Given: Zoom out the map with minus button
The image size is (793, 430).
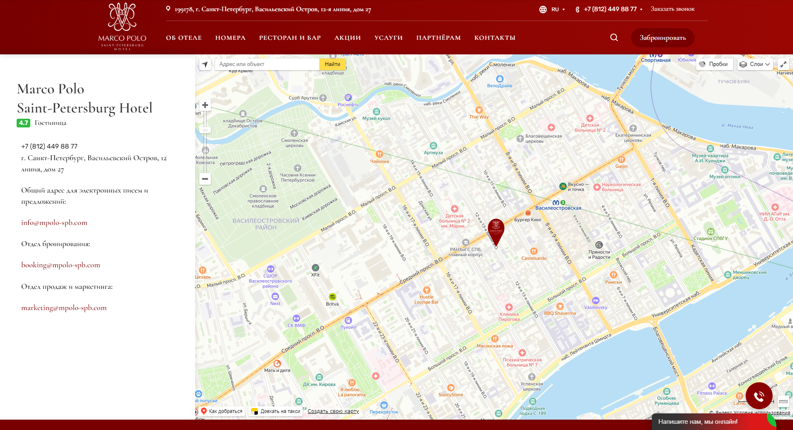Looking at the screenshot, I should [x=205, y=179].
